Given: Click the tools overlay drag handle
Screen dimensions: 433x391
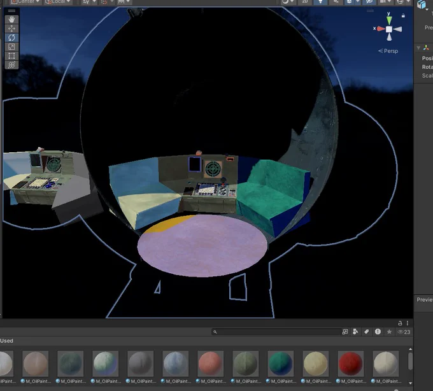Looking at the screenshot, I should (x=11, y=11).
